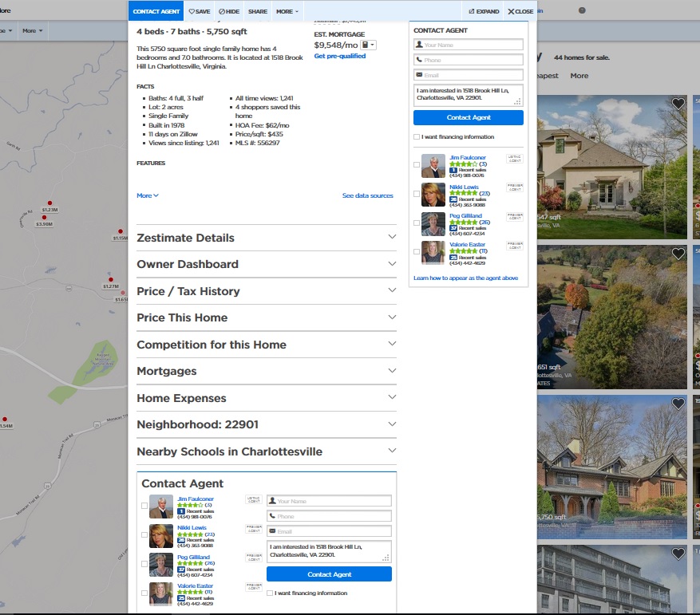
Task: Tick Jim Faulconer's checkbox in sidebar
Action: click(417, 164)
